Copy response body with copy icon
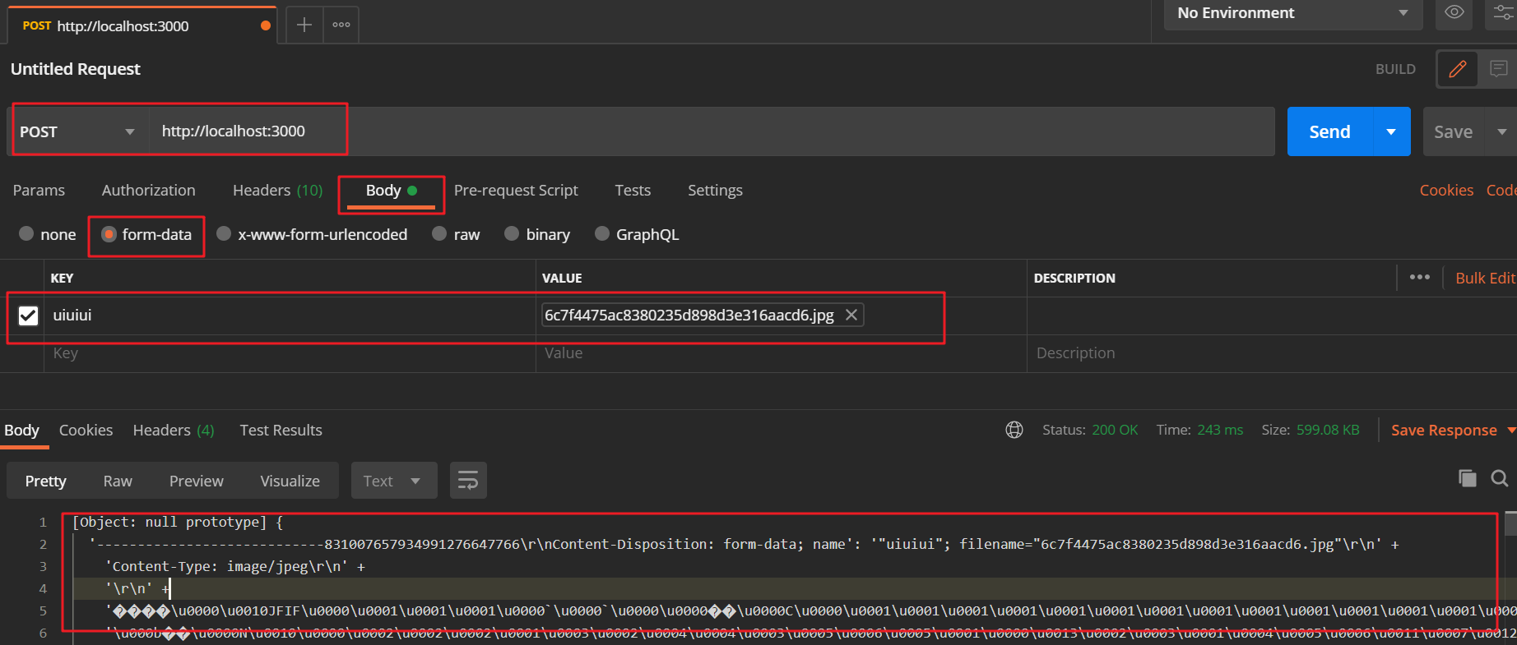This screenshot has height=645, width=1517. coord(1467,478)
